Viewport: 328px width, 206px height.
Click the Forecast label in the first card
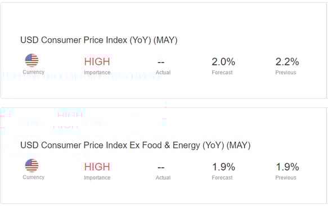tap(222, 73)
